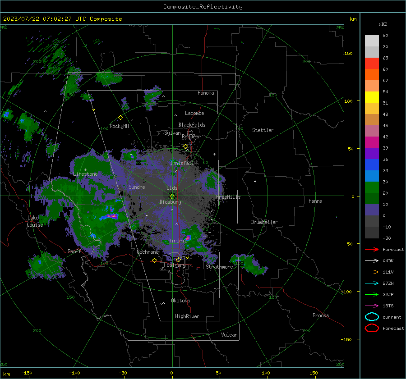Click the HighRiver label
This screenshot has height=379, width=406.
[x=187, y=316]
